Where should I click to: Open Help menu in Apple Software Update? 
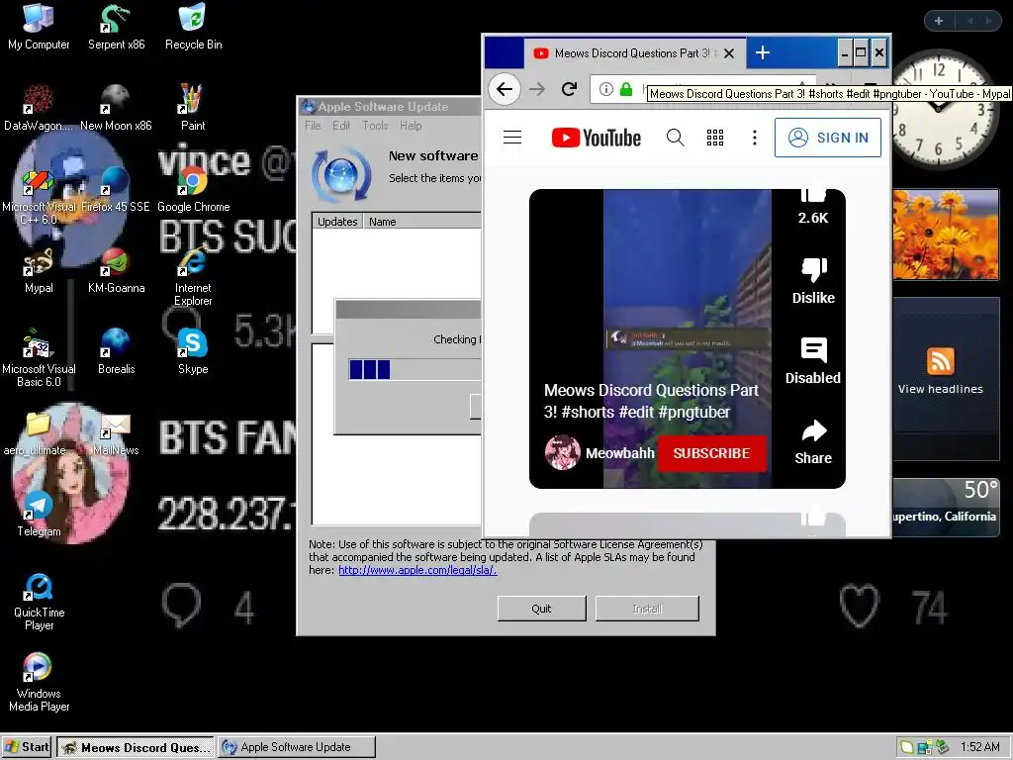[411, 126]
